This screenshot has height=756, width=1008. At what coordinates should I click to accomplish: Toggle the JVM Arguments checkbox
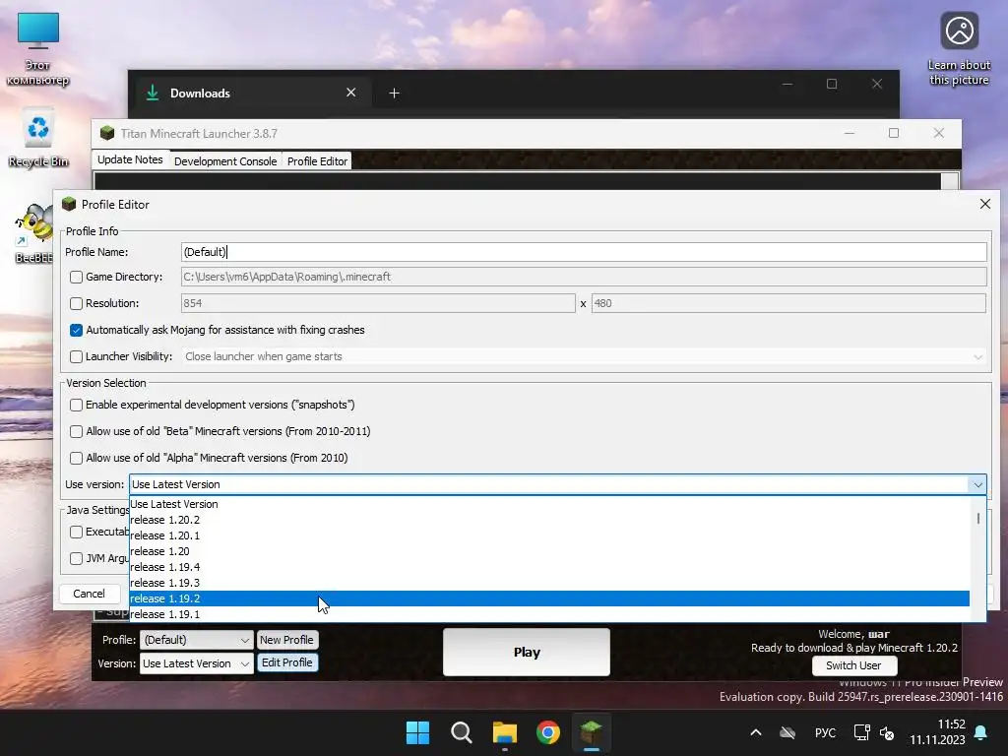(x=76, y=558)
